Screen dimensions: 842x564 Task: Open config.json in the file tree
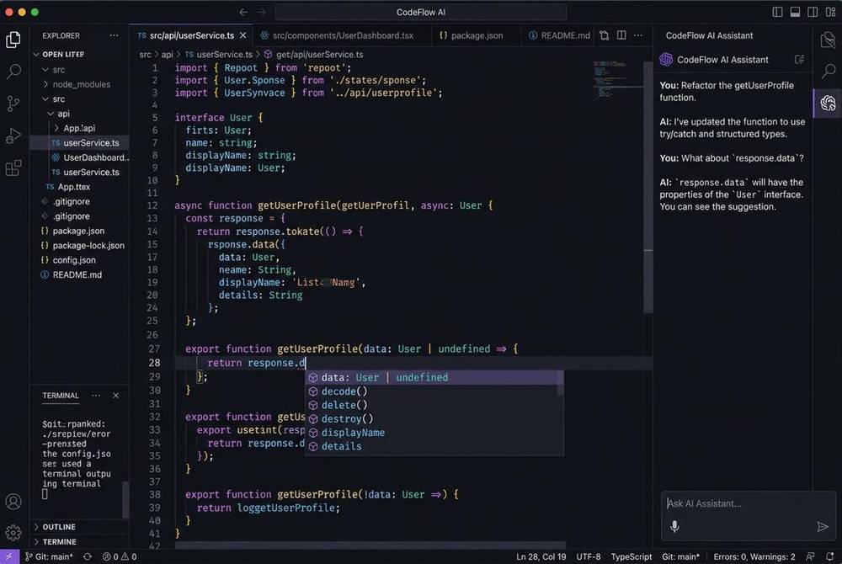74,260
